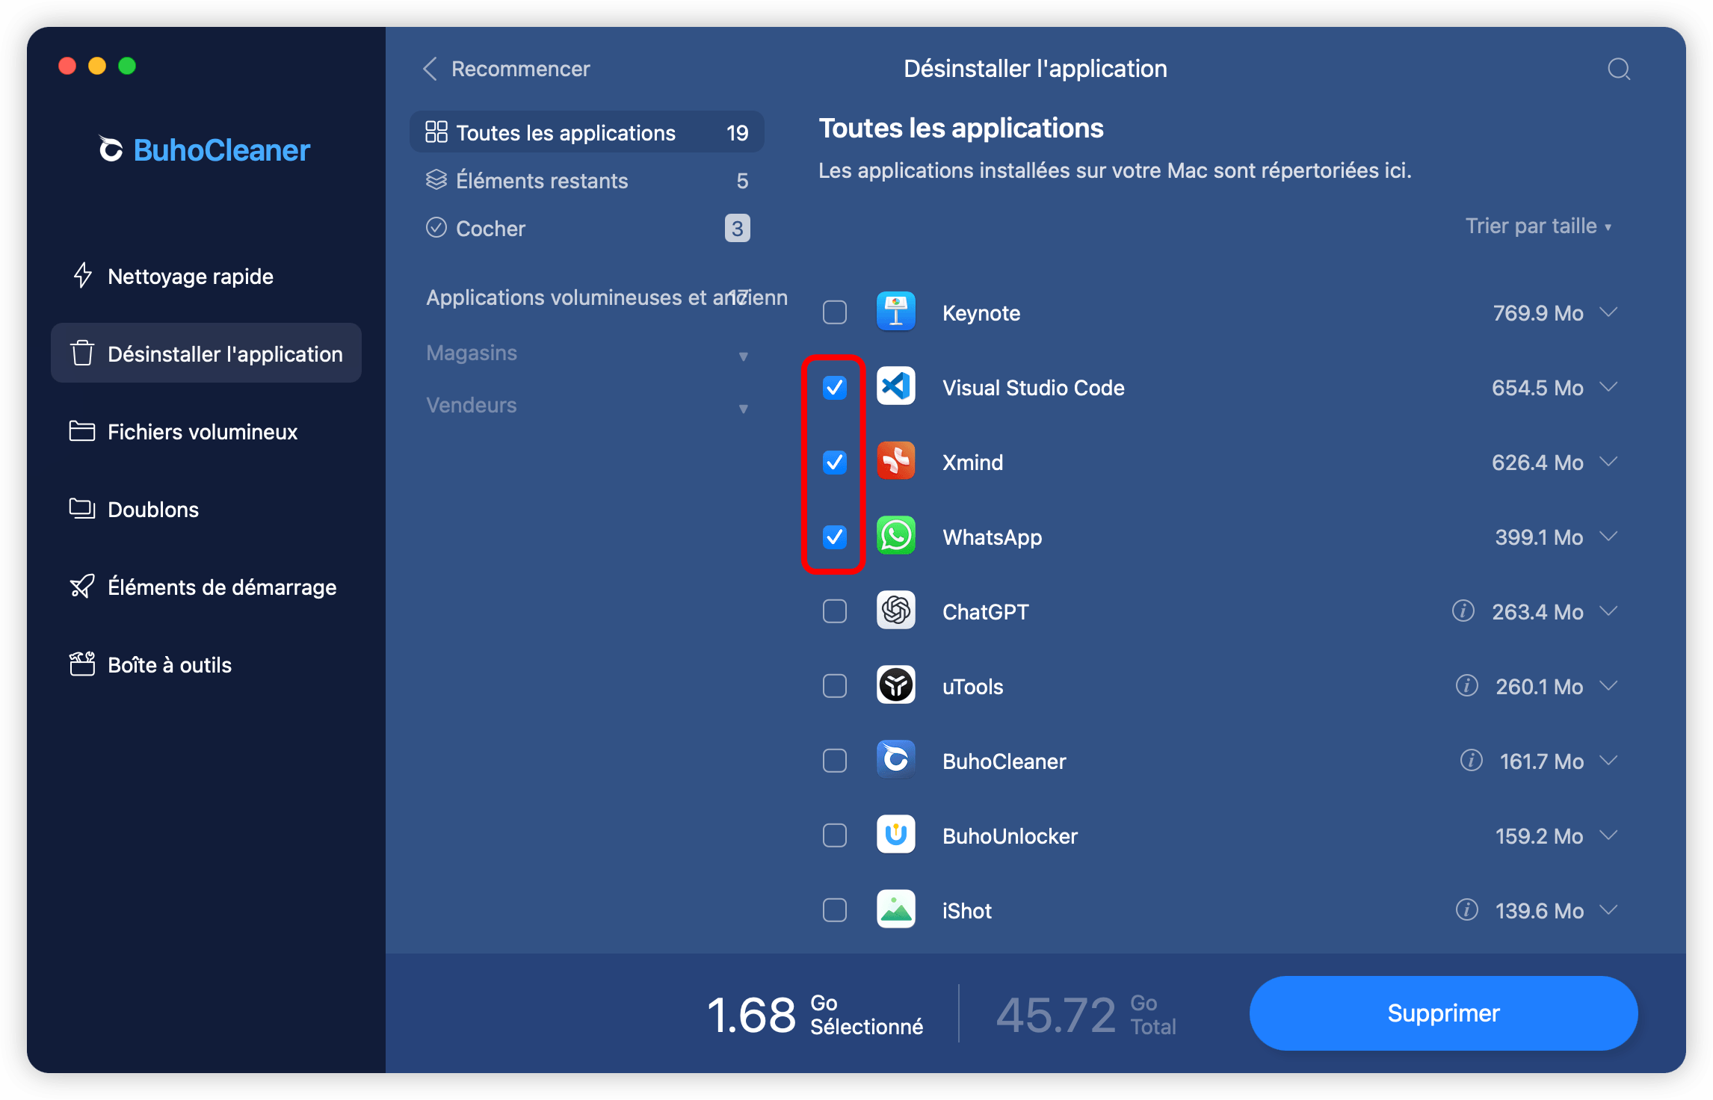Show info for ChatGPT
This screenshot has width=1713, height=1100.
[1463, 611]
